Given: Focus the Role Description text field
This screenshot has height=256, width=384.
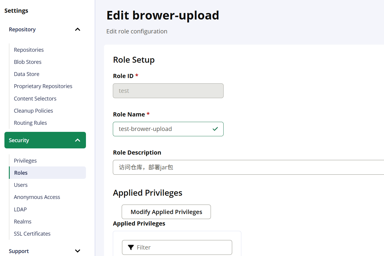Looking at the screenshot, I should tap(248, 167).
